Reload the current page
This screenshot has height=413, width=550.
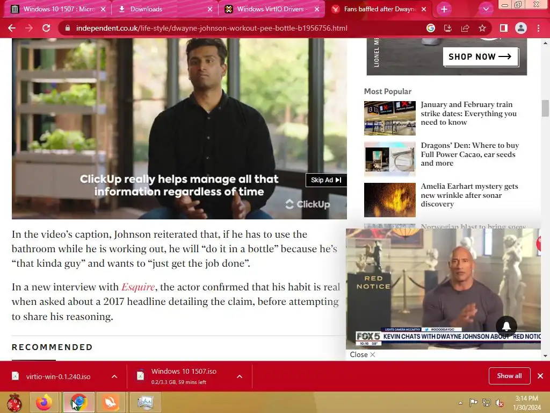click(46, 28)
